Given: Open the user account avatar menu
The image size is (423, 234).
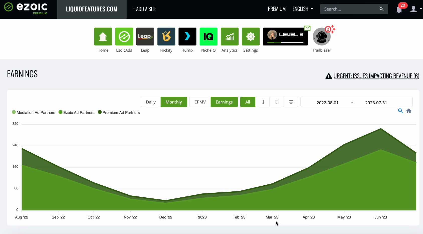Looking at the screenshot, I should (413, 9).
